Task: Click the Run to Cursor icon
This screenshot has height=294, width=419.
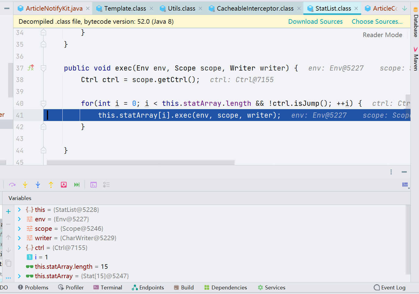Action: [77, 185]
